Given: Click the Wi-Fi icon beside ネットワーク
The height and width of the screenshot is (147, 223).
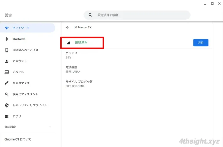Looking at the screenshot, I should tap(6, 28).
